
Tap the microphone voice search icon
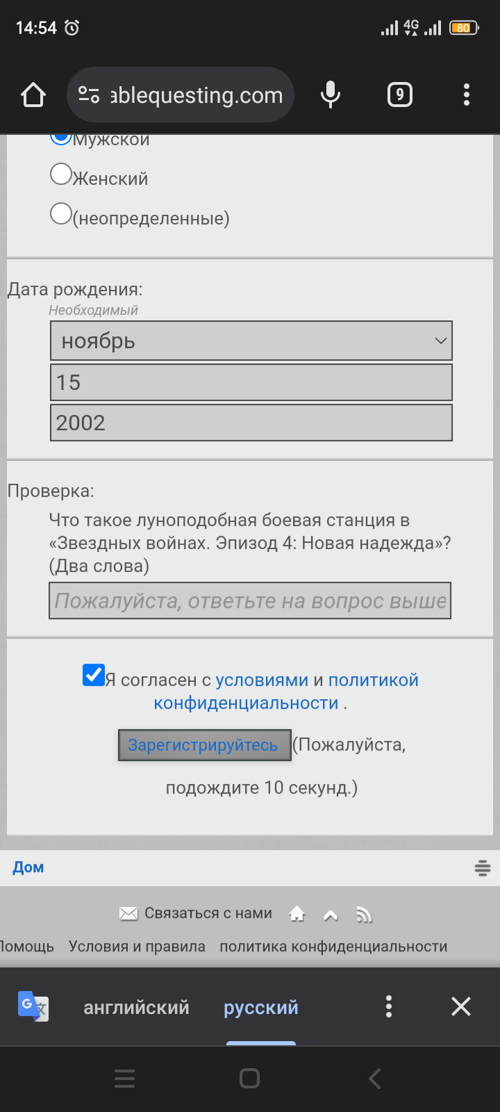[331, 95]
